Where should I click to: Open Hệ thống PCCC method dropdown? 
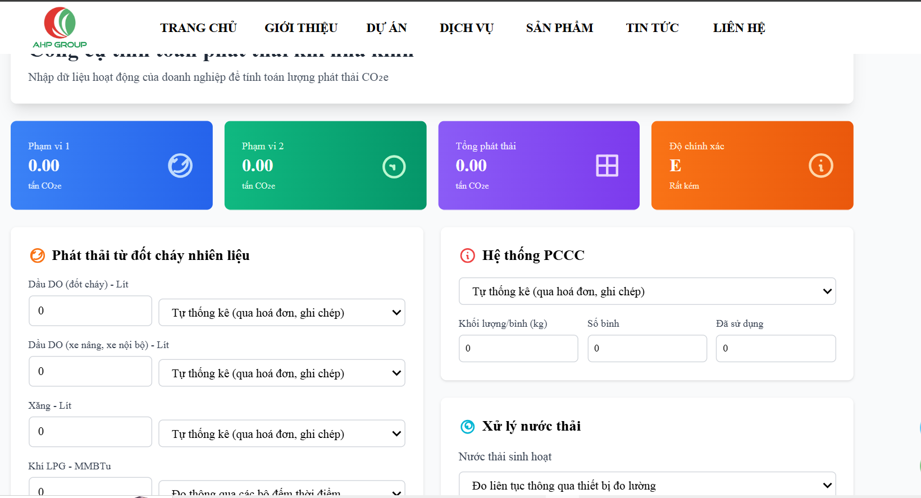click(647, 291)
